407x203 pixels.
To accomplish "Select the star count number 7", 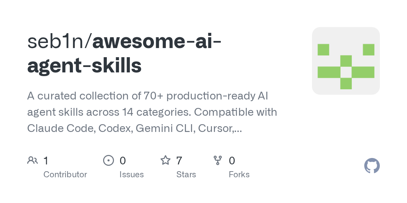I will [179, 160].
